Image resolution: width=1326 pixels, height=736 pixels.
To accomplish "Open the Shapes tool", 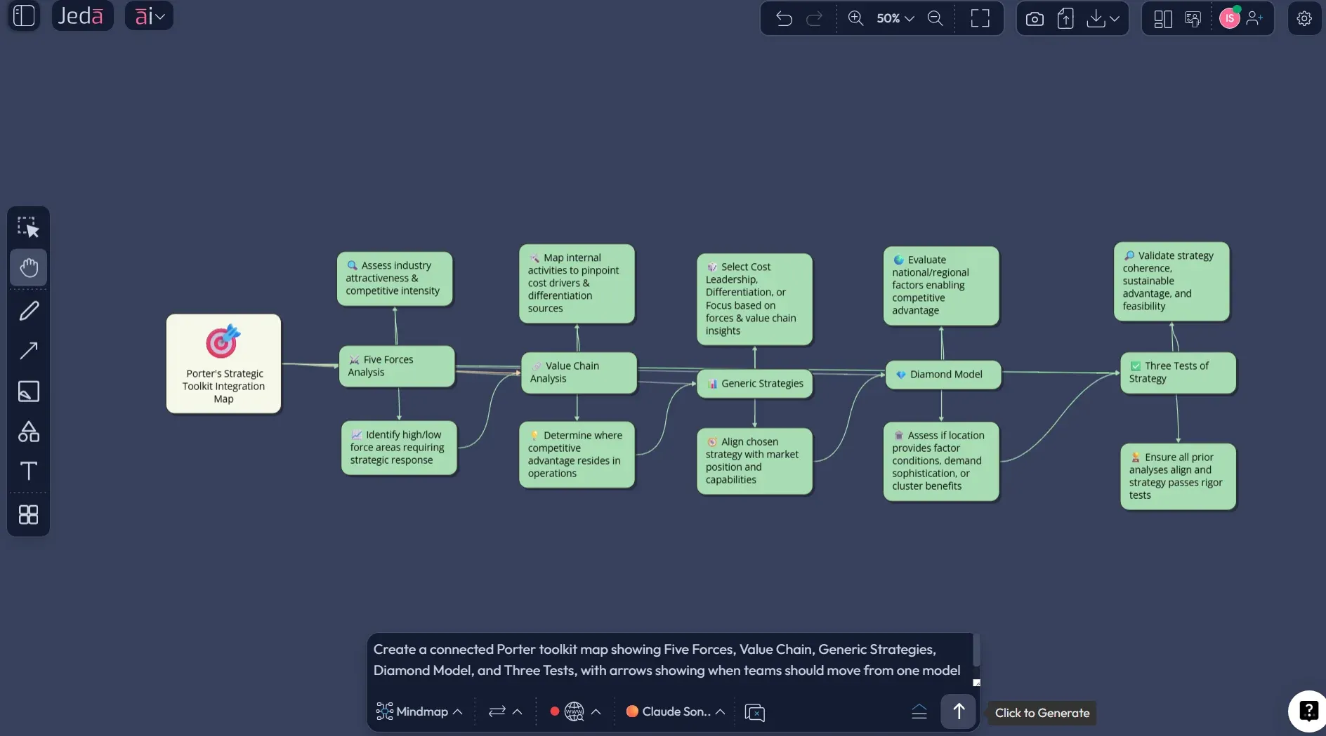I will pyautogui.click(x=28, y=431).
